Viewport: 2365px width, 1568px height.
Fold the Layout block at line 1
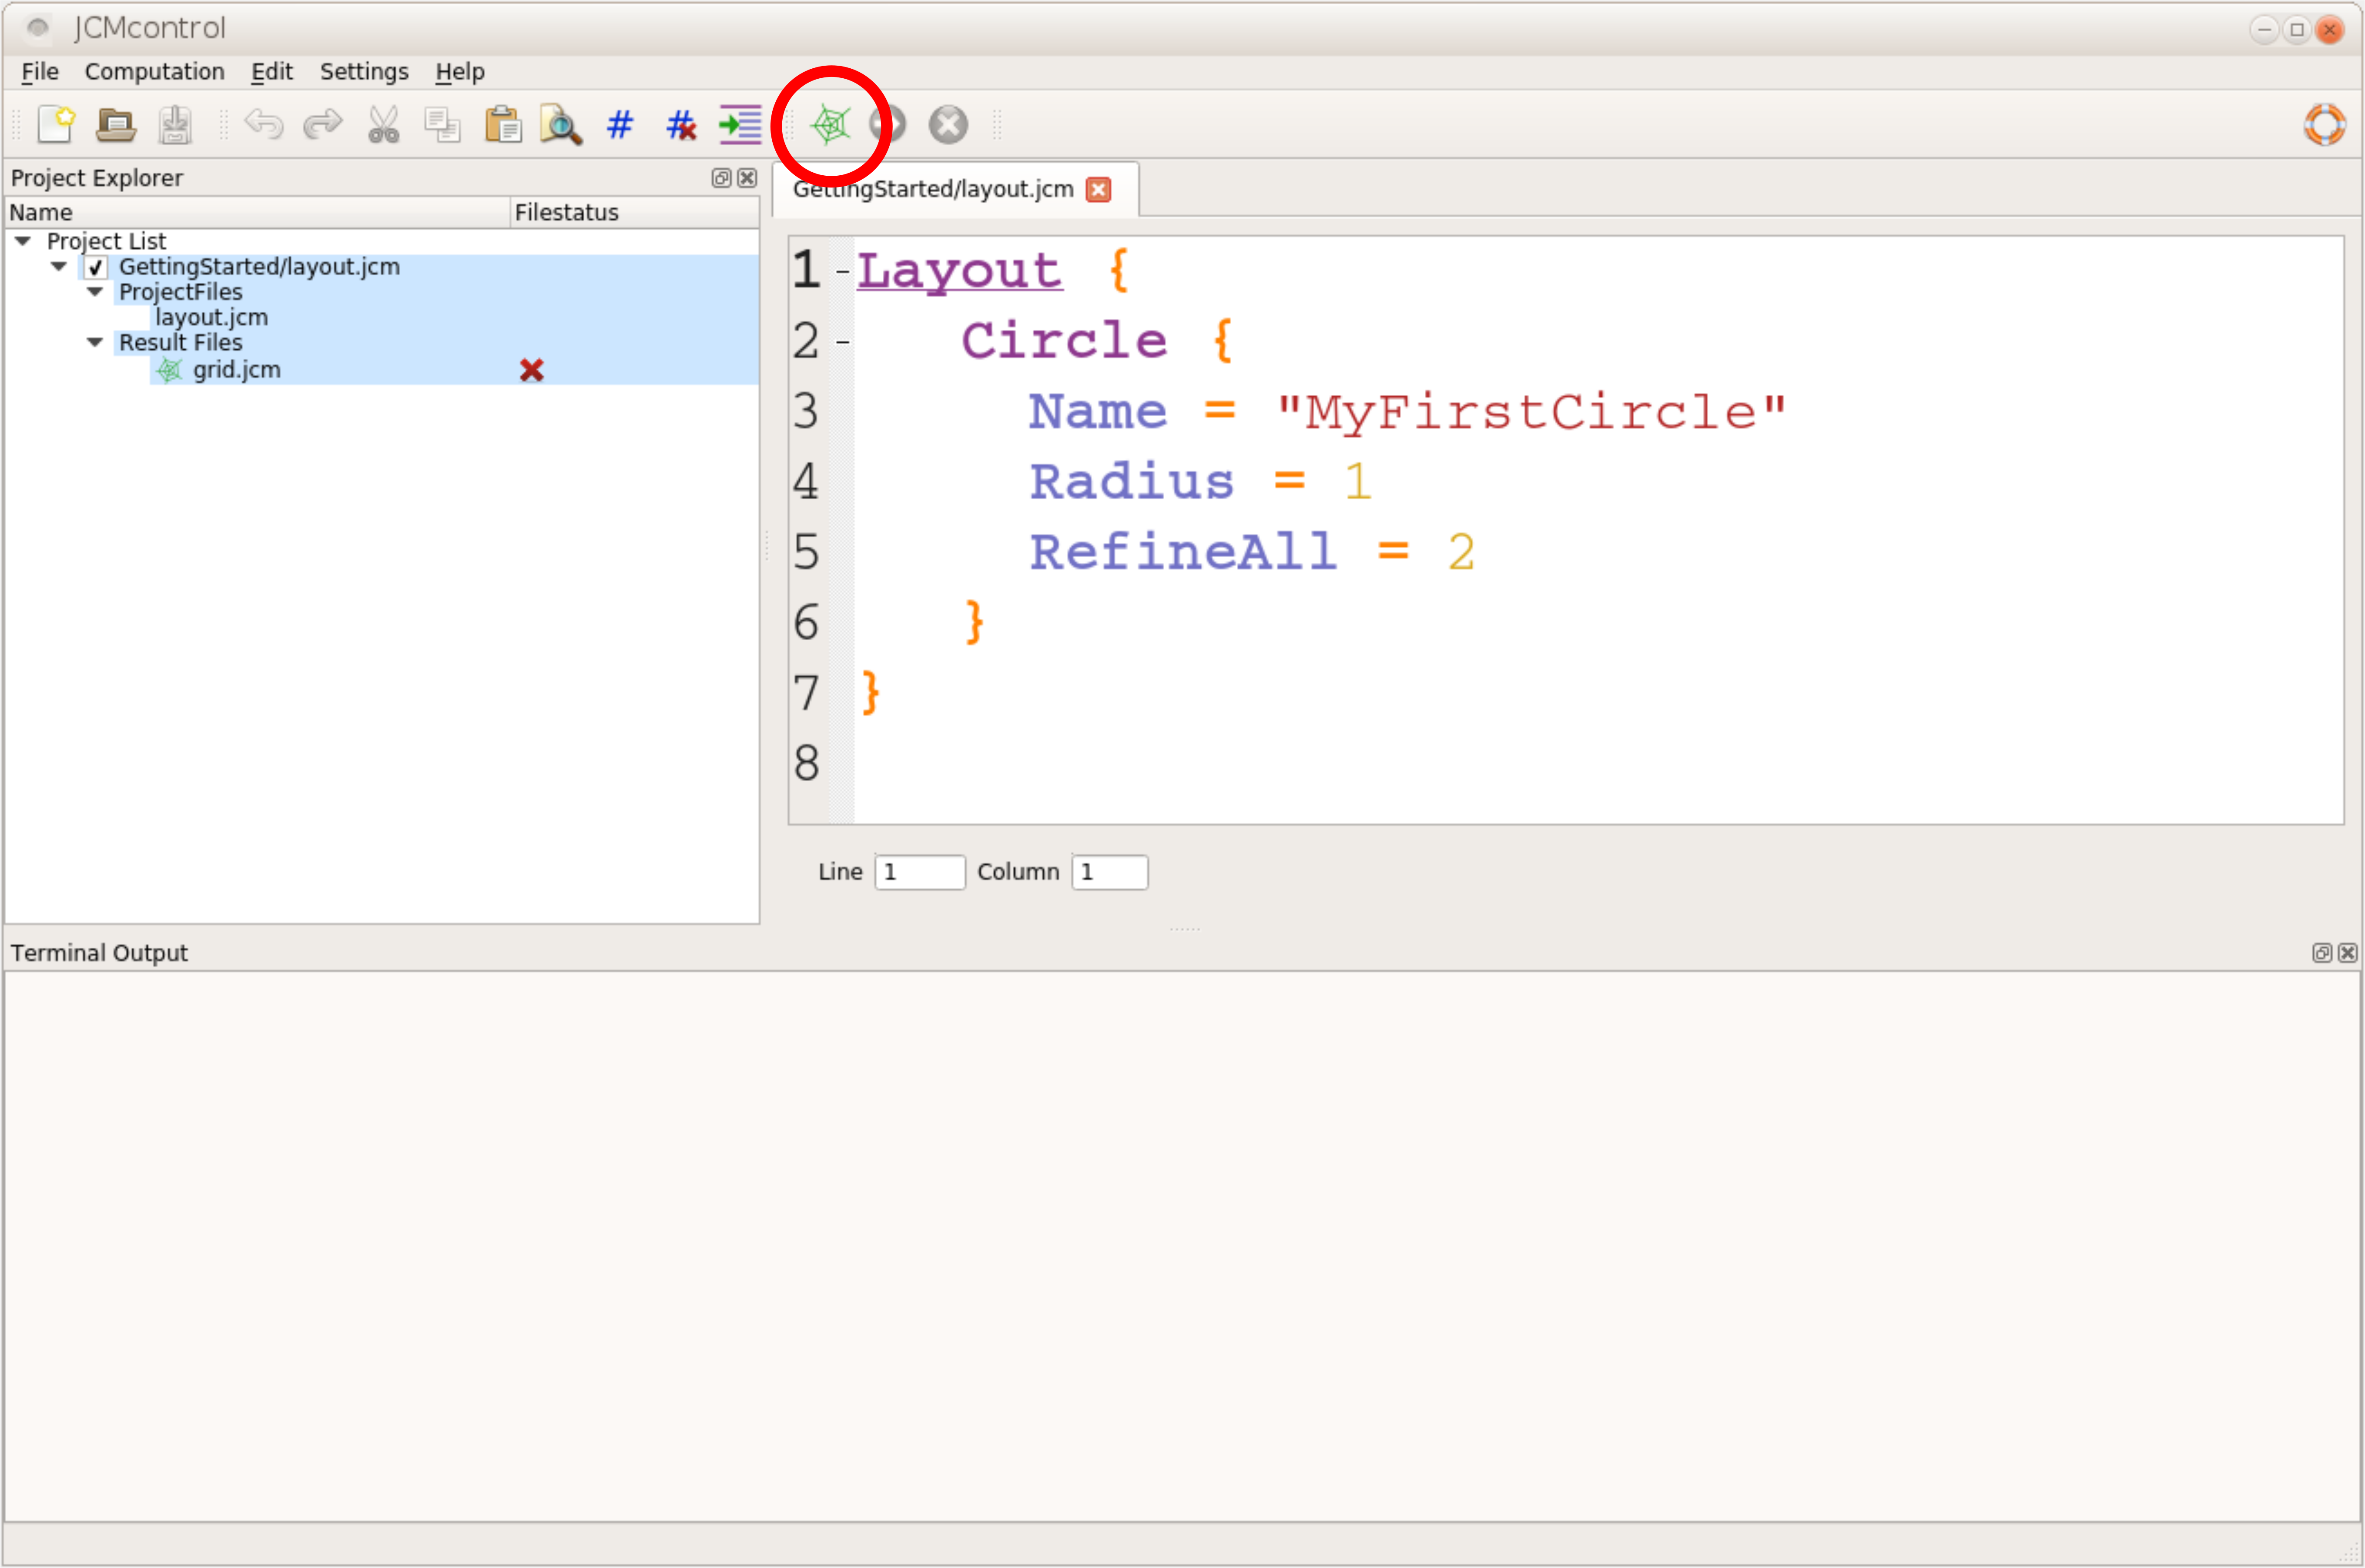pos(843,271)
